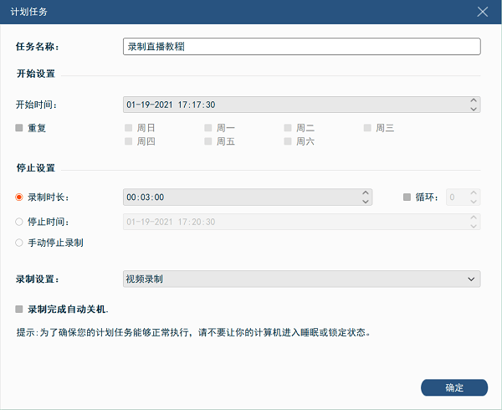Check the 周六 checkbox

288,141
